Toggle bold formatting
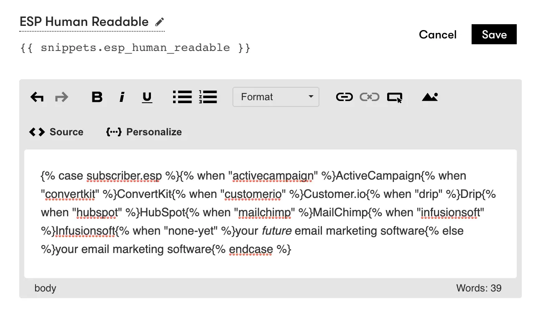The width and height of the screenshot is (541, 319). pos(97,97)
